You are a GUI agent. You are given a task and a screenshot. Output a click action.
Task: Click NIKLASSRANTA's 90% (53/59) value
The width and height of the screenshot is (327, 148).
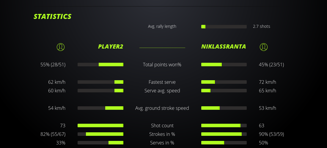[x=271, y=134]
